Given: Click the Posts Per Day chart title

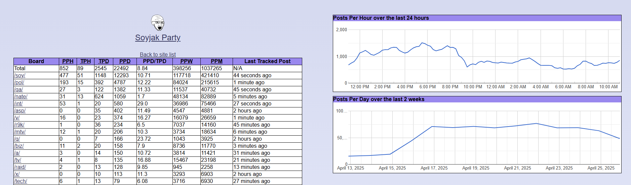Looking at the screenshot, I should [379, 99].
